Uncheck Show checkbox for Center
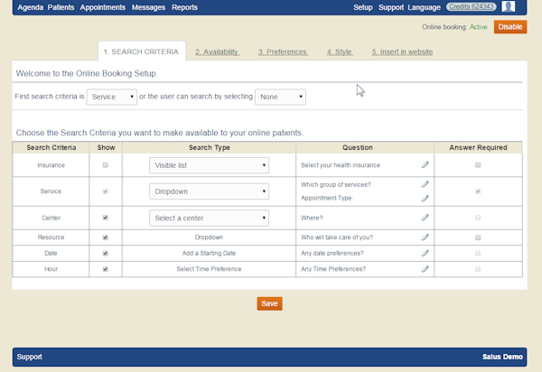The height and width of the screenshot is (372, 542). pos(106,218)
